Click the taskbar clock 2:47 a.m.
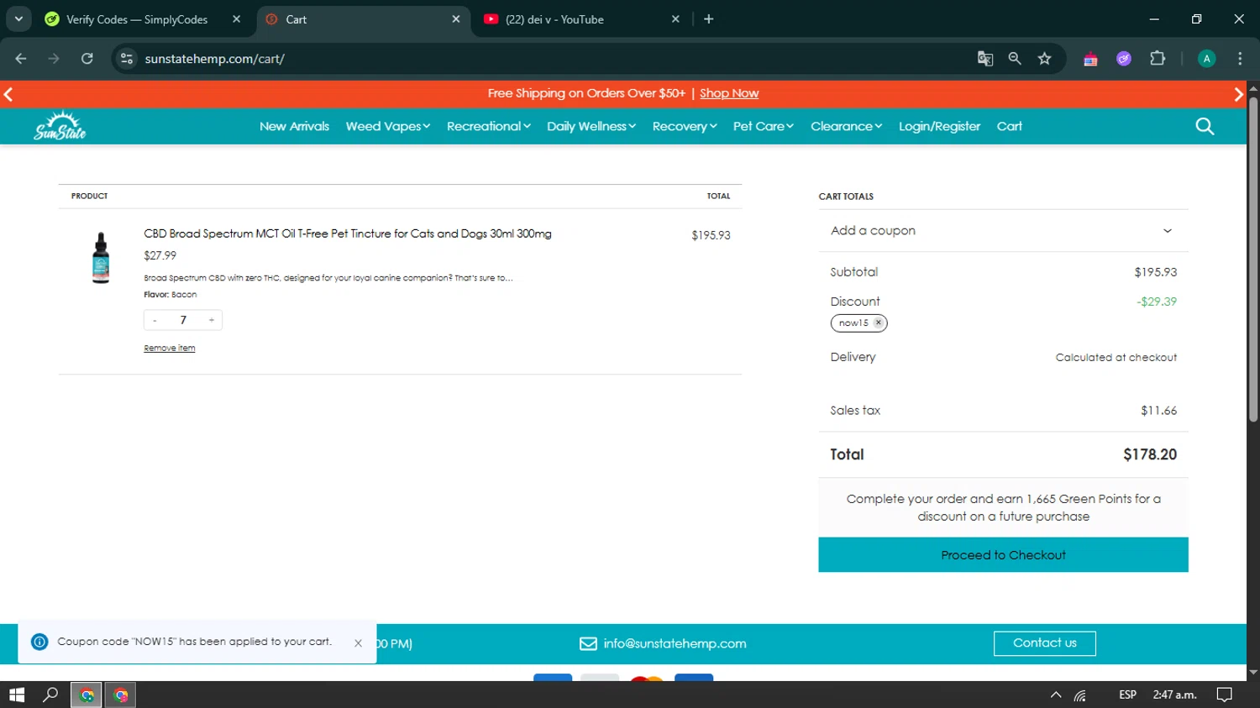Image resolution: width=1260 pixels, height=708 pixels. [1174, 695]
